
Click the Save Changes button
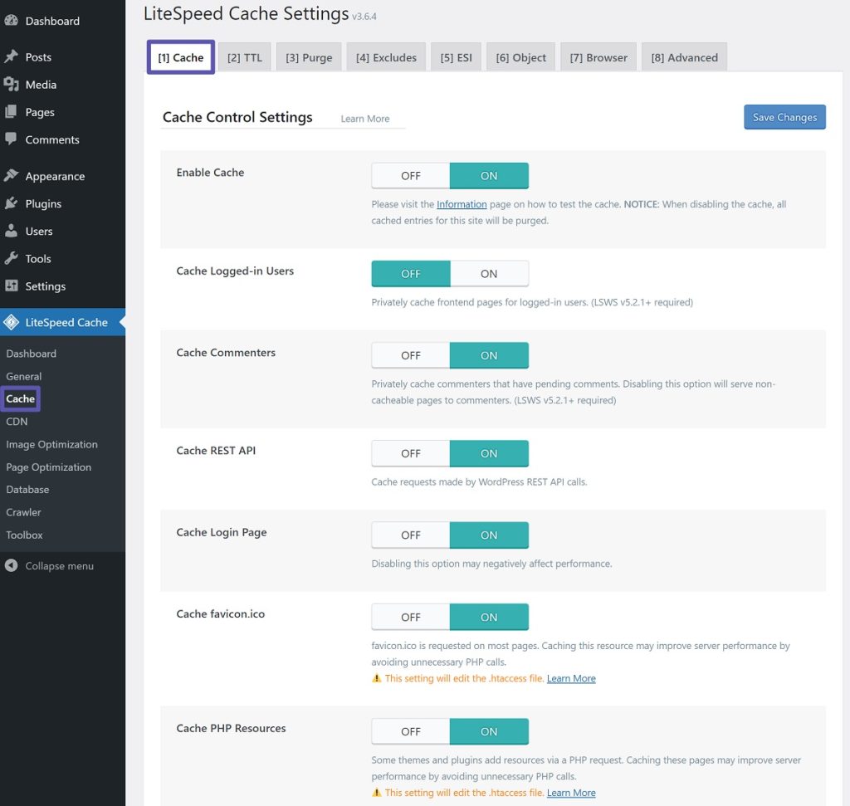[x=784, y=117]
